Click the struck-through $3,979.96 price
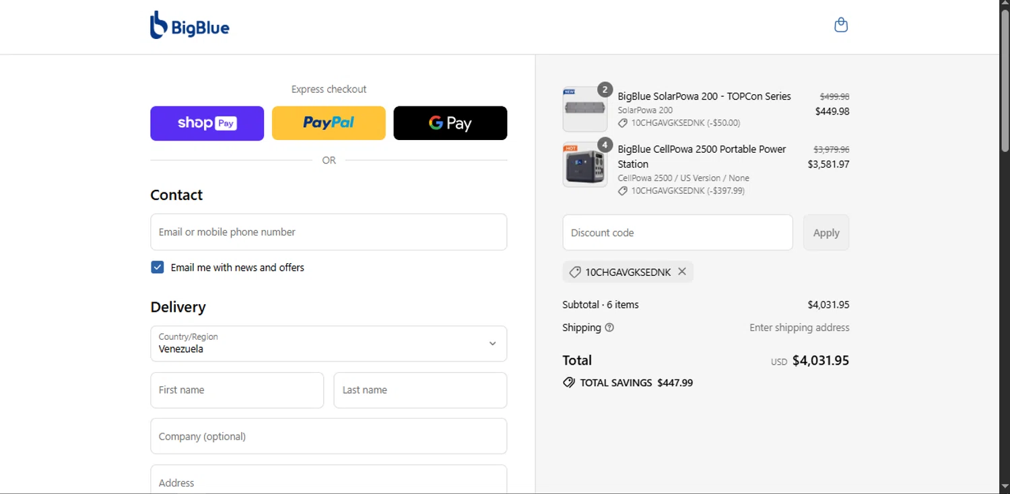The width and height of the screenshot is (1010, 494). [831, 149]
